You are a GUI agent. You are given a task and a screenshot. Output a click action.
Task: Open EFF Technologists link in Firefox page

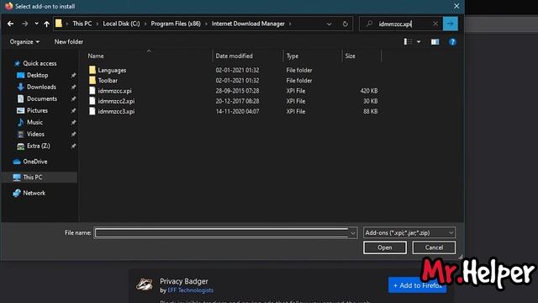pyautogui.click(x=190, y=290)
